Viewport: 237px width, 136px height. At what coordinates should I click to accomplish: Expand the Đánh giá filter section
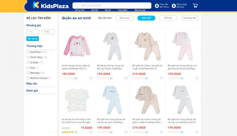tap(32, 91)
